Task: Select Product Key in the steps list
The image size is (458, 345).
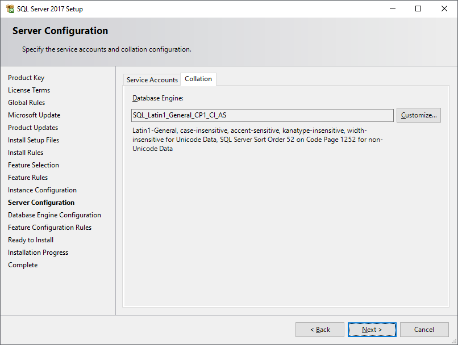Action: click(x=26, y=78)
